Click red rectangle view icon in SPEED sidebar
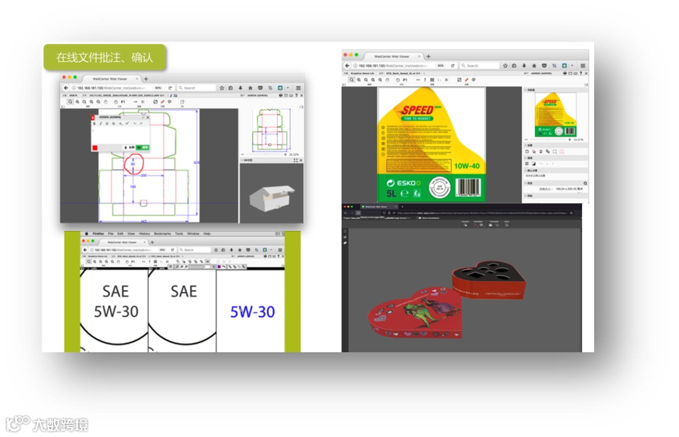Viewport: 679px width, 437px height. (561, 151)
